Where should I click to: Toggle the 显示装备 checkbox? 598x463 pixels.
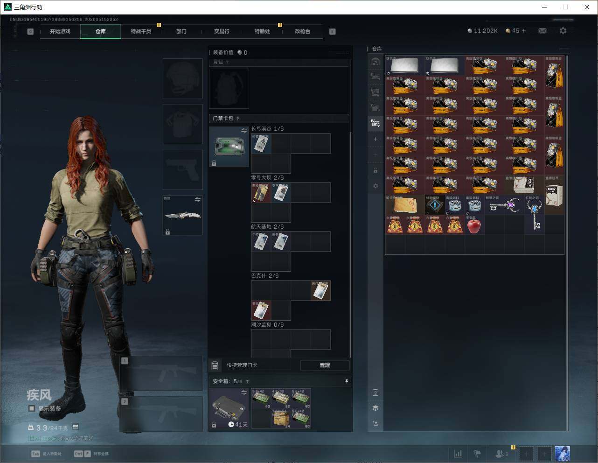[x=32, y=408]
